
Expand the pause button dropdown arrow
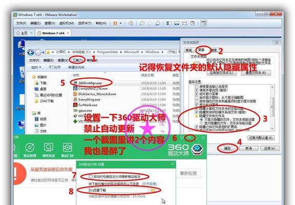point(120,23)
